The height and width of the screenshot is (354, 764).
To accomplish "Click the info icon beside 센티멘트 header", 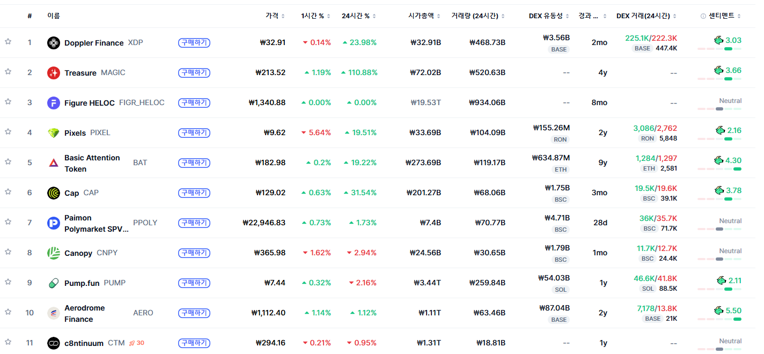I will pos(703,16).
